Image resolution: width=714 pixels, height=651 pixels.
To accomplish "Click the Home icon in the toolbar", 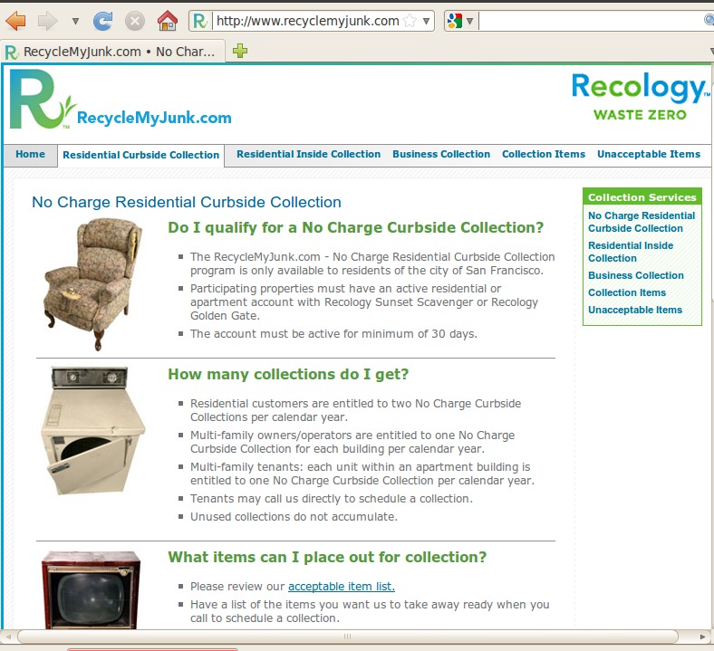I will pyautogui.click(x=167, y=20).
